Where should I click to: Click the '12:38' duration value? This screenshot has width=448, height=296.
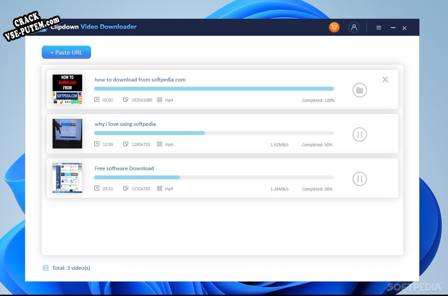coord(108,144)
